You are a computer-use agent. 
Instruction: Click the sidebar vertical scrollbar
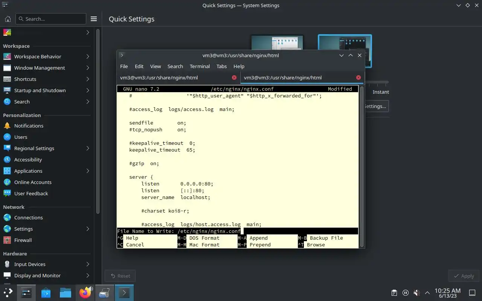pos(98,120)
